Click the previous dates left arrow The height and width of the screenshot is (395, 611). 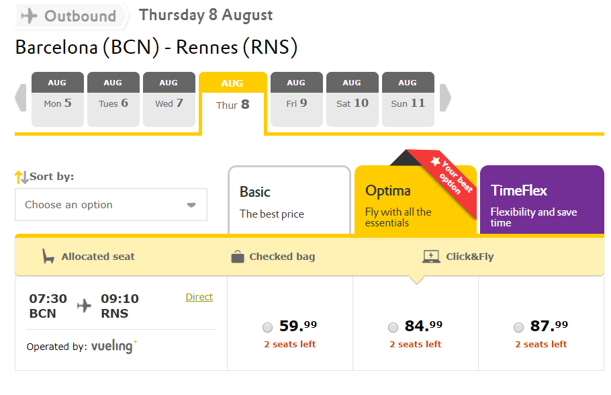click(21, 98)
